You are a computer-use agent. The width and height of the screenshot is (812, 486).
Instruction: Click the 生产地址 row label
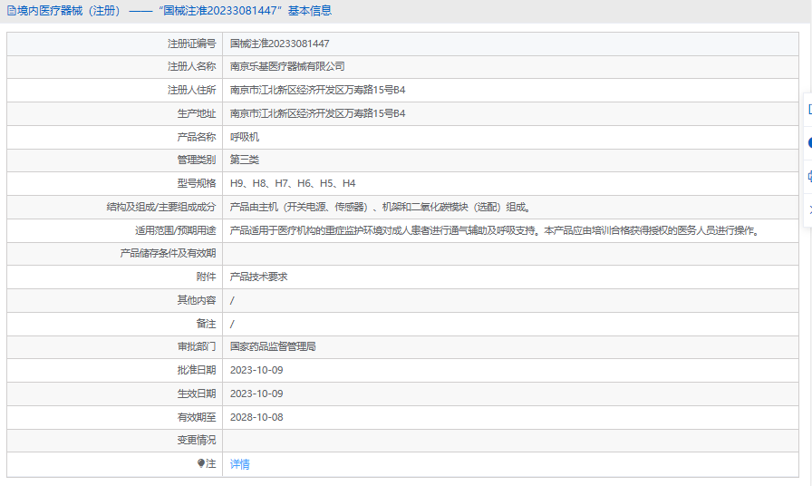pyautogui.click(x=197, y=113)
